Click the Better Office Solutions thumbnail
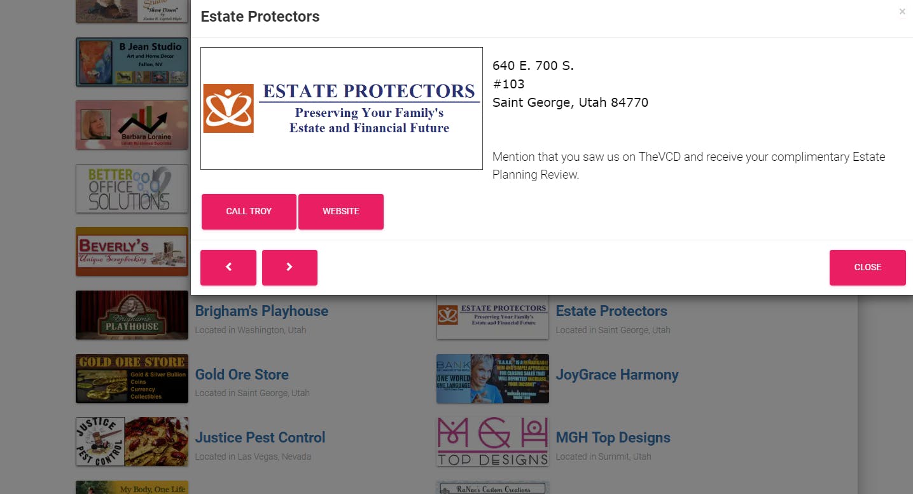Viewport: 913px width, 494px height. (132, 188)
